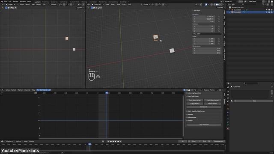Switch to the Modeling workspace tab
Image resolution: width=274 pixels, height=154 pixels.
(45, 2)
